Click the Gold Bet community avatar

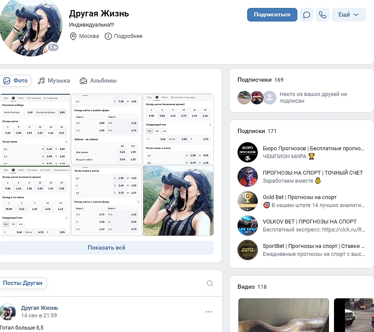(247, 201)
